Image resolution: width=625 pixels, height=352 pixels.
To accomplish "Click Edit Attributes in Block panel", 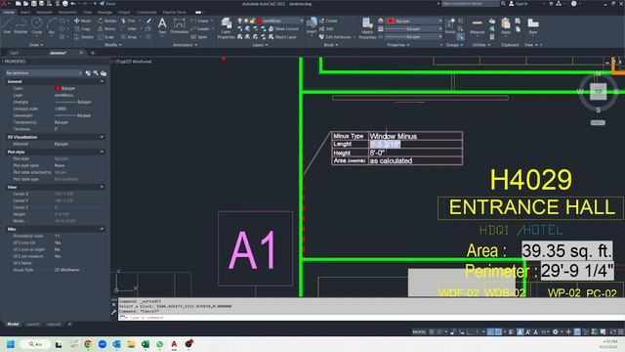I will [335, 37].
